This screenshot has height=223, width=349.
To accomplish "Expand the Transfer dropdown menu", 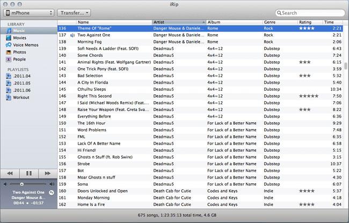I will [74, 12].
